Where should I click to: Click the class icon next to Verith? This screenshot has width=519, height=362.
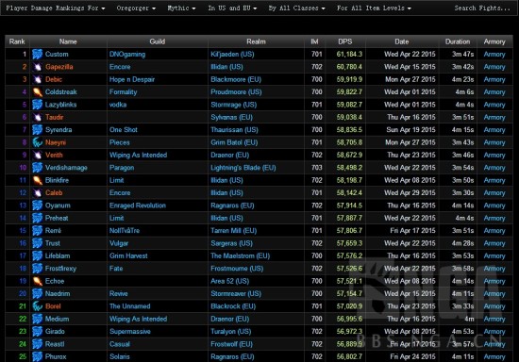click(x=38, y=155)
